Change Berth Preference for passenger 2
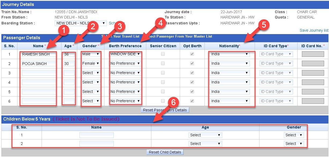The height and width of the screenshot is (157, 329). [125, 63]
